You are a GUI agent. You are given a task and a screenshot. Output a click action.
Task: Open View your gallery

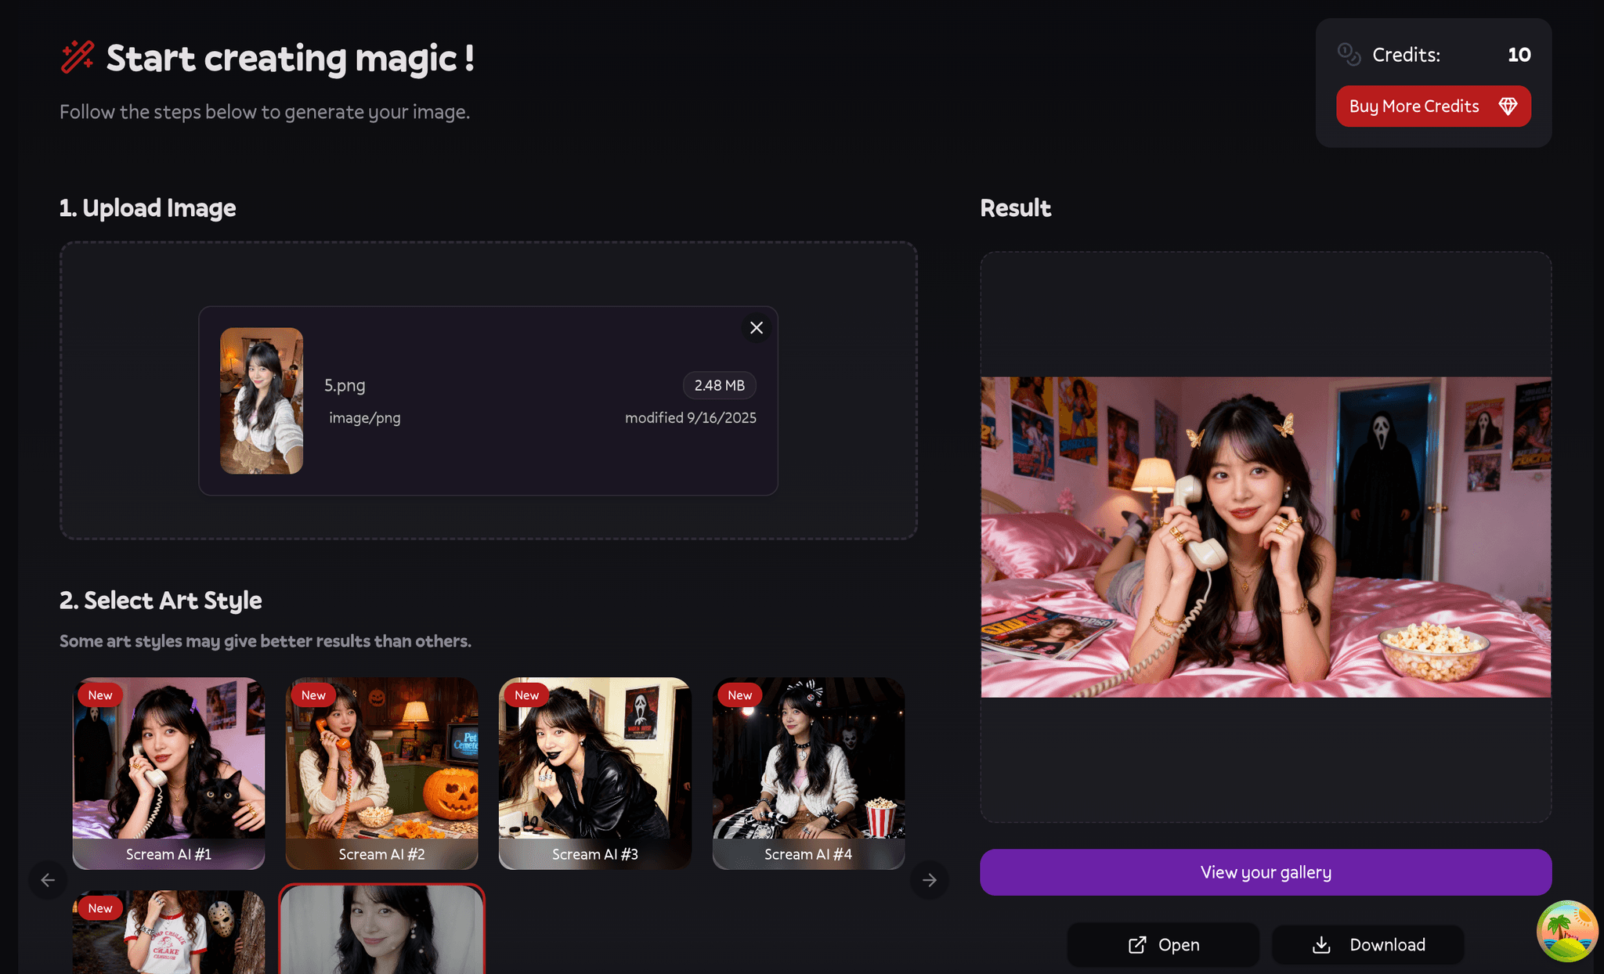[x=1266, y=872]
